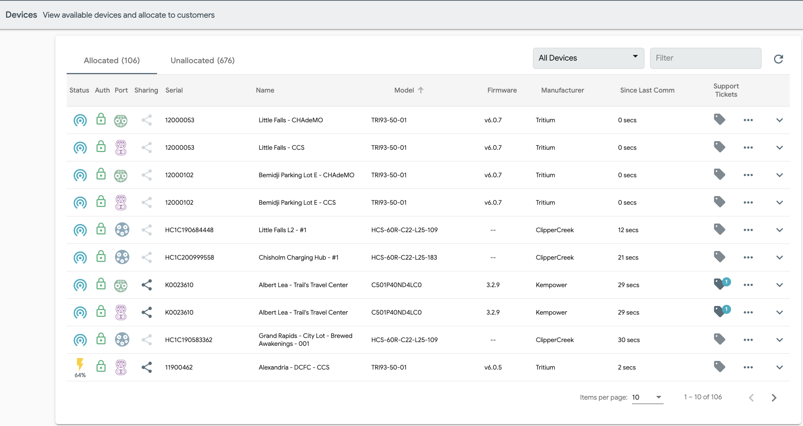Click serial HC1C190684448
The image size is (803, 426).
189,230
